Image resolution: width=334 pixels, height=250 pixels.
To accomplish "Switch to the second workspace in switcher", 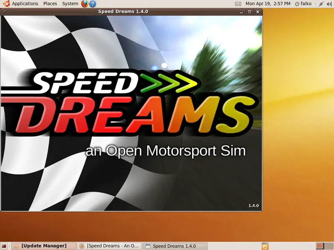I will (x=329, y=246).
